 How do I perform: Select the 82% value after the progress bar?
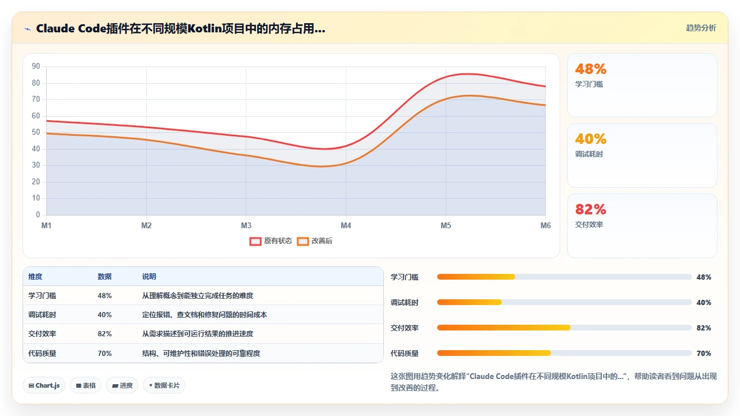tap(704, 328)
